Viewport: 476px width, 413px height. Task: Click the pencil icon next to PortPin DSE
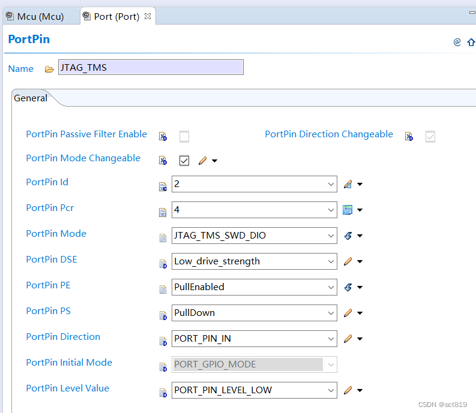coord(348,261)
